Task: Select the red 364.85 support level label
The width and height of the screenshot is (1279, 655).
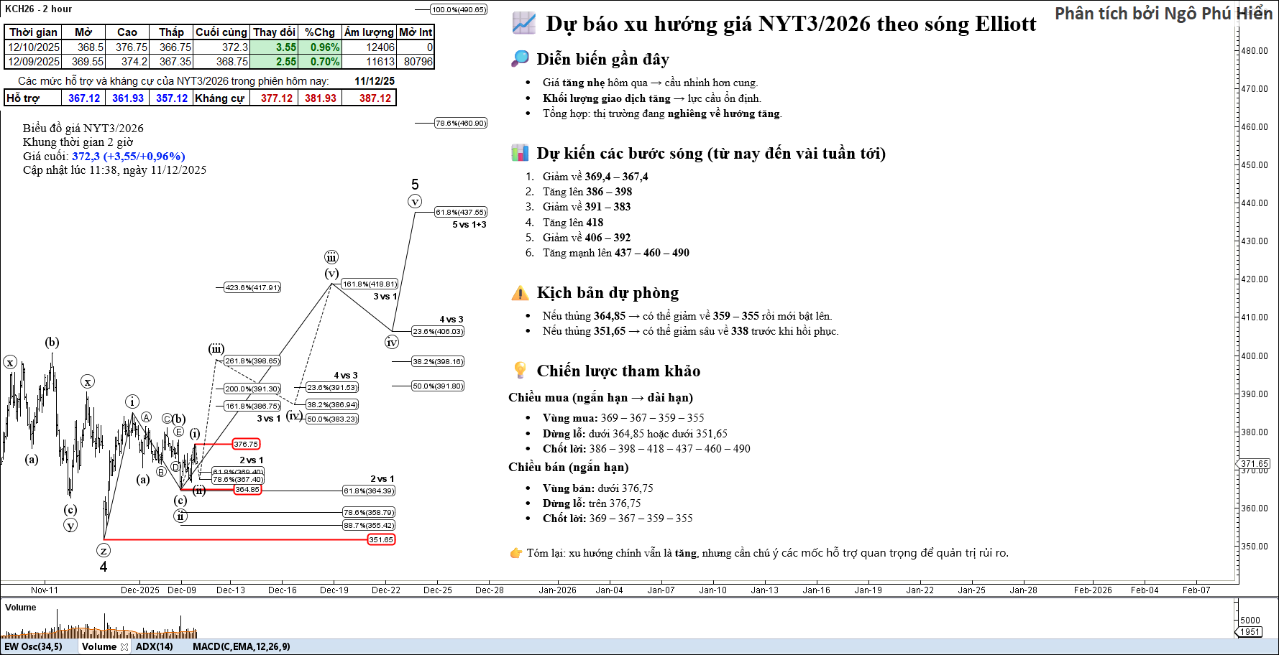Action: tap(247, 490)
